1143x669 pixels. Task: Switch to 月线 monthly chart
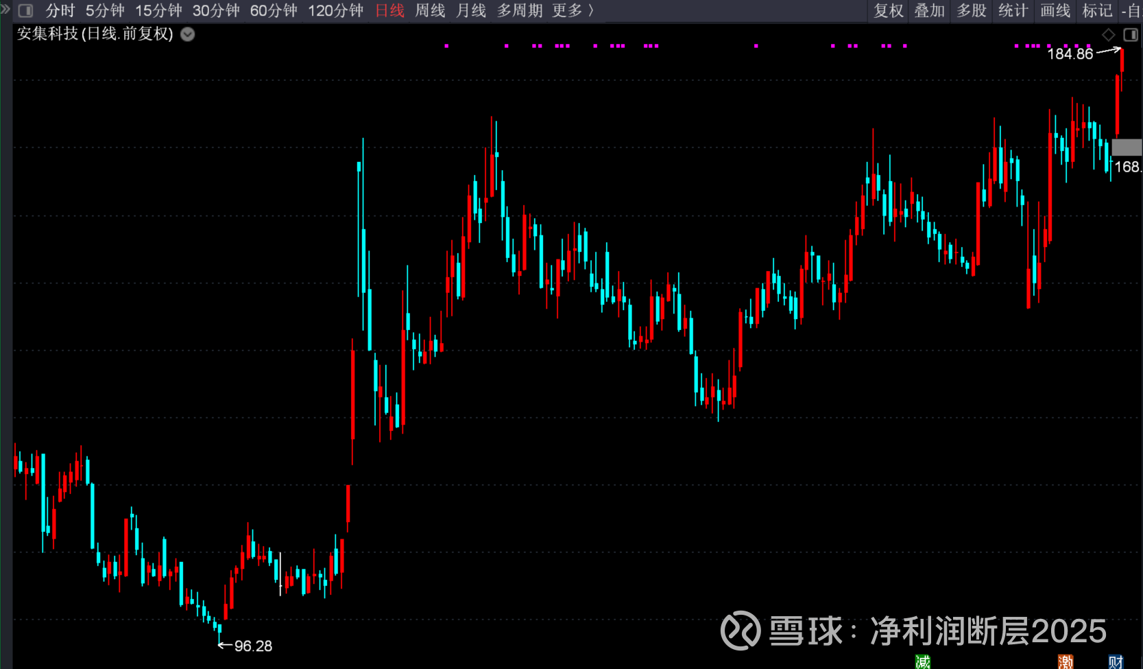(471, 11)
